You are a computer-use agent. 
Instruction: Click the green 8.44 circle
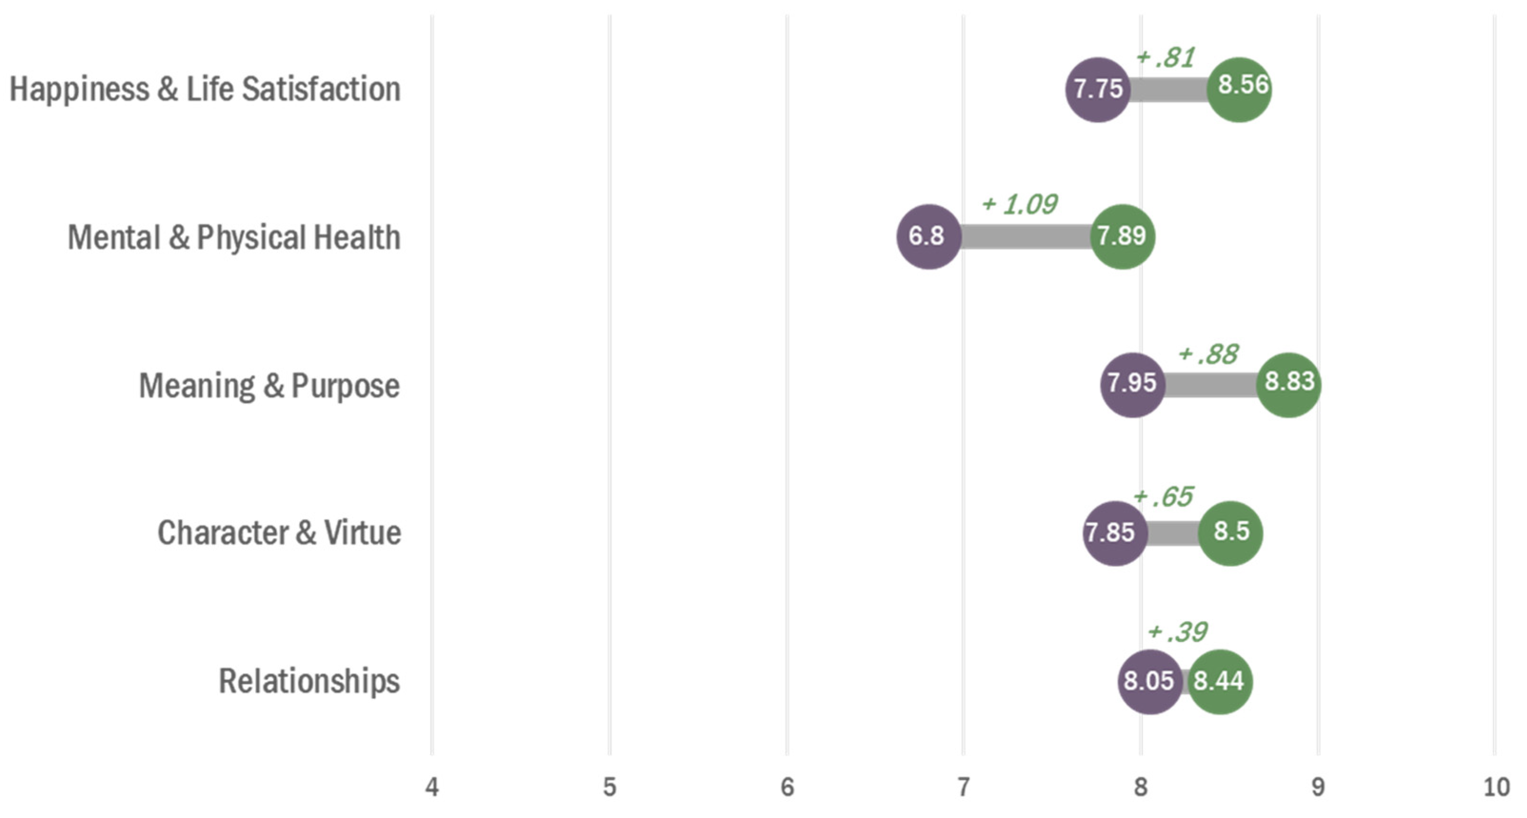[1220, 681]
